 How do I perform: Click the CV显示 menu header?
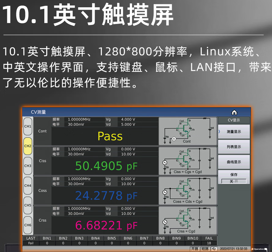click(234, 120)
